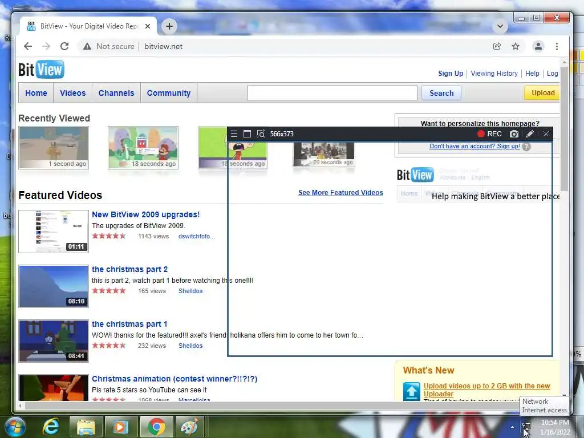Take a screenshot with the camera icon
Screen dimensions: 584x438
point(514,133)
